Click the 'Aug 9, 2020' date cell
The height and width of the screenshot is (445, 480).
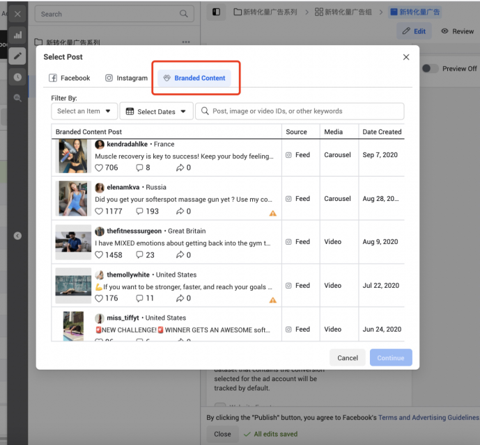380,242
